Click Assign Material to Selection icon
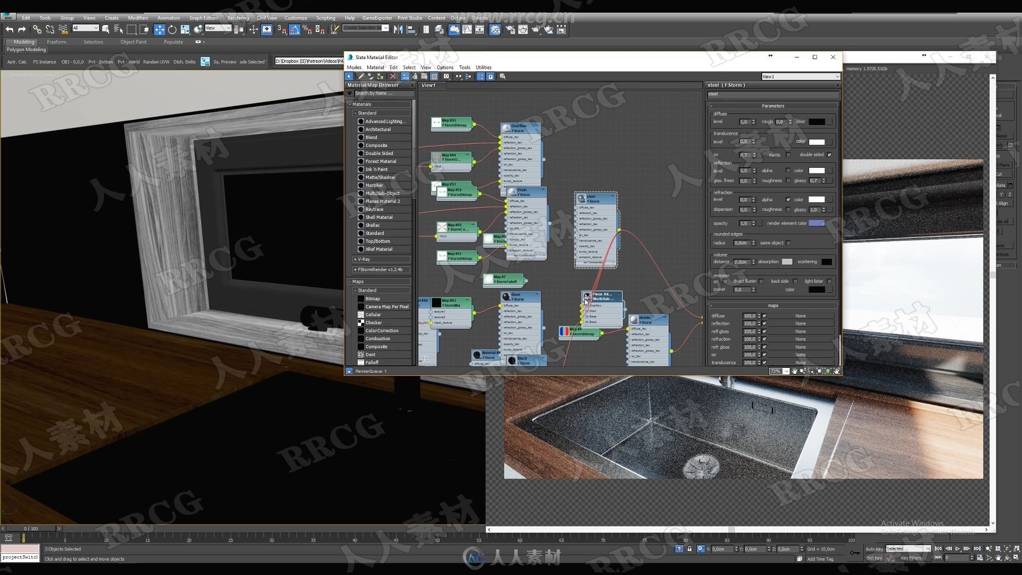The width and height of the screenshot is (1022, 575). pos(380,77)
